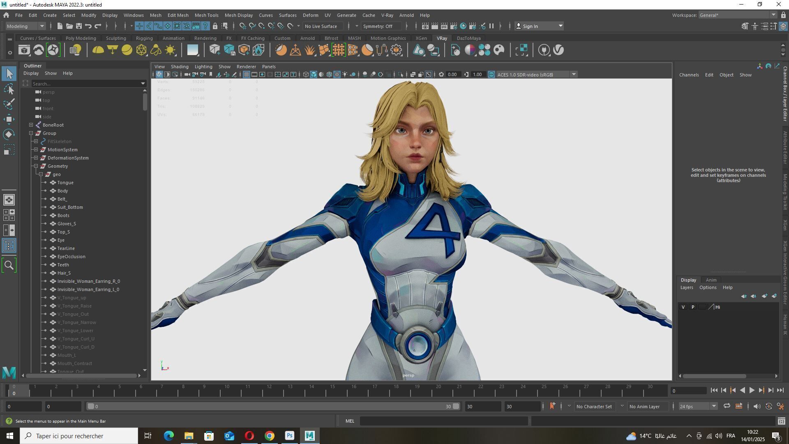This screenshot has width=789, height=444.
Task: Toggle viewport textured display icon
Action: coord(337,74)
